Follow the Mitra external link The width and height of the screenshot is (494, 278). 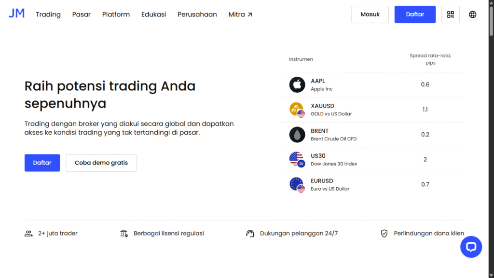(x=240, y=14)
